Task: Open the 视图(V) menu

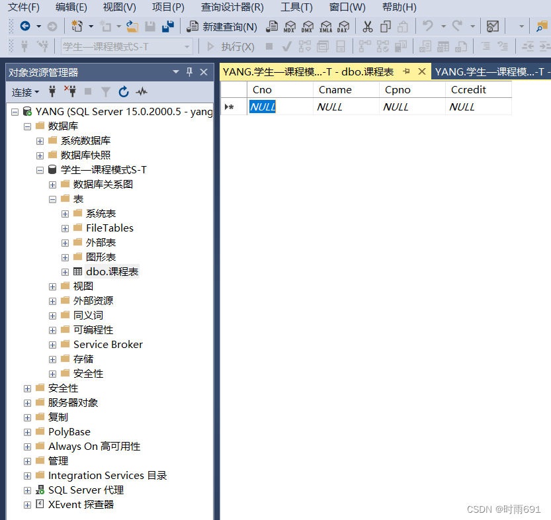Action: click(119, 7)
